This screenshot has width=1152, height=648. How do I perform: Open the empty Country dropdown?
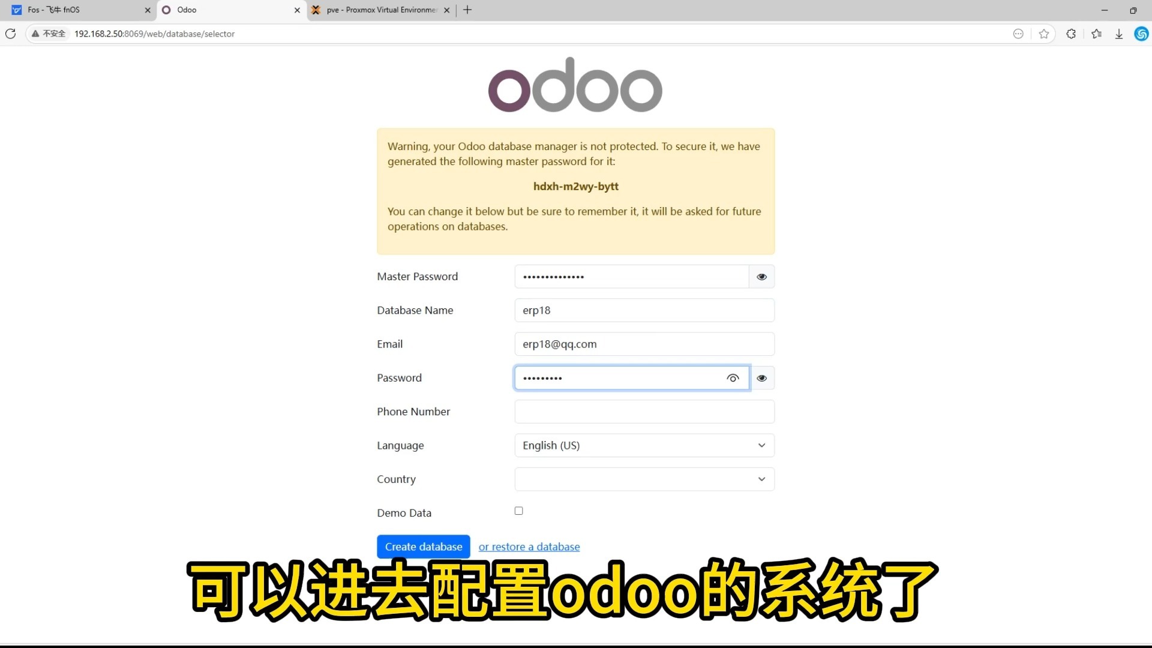coord(644,479)
